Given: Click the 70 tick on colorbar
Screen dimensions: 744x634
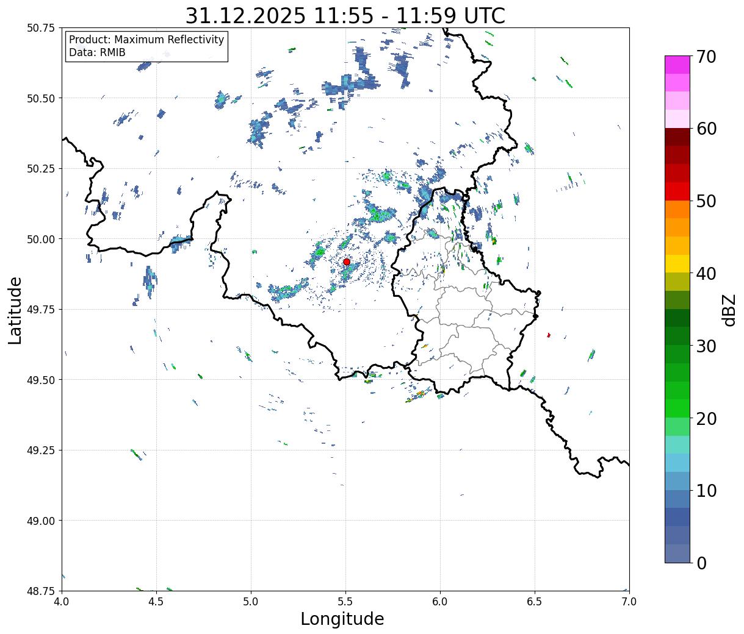Looking at the screenshot, I should (x=706, y=57).
